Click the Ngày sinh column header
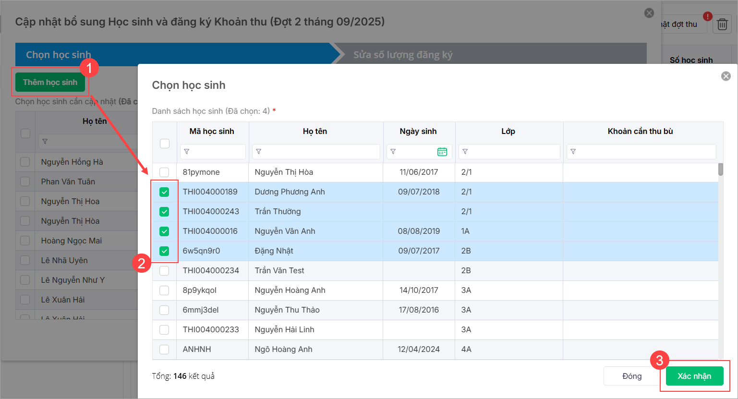Image resolution: width=738 pixels, height=399 pixels. (418, 131)
